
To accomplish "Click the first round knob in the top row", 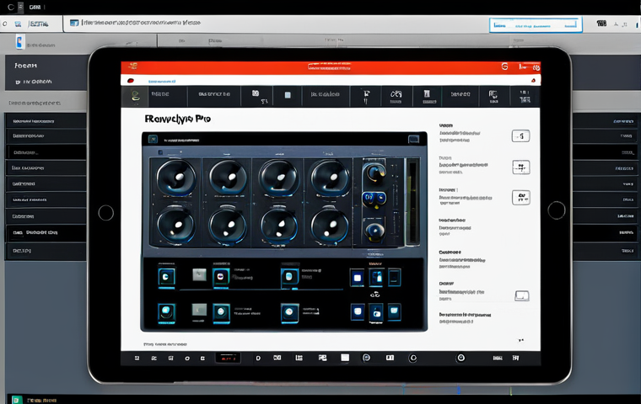I will (176, 178).
